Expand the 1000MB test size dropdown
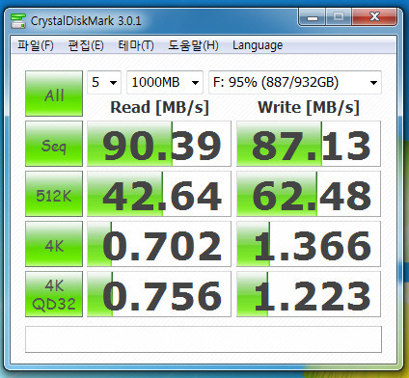 165,83
